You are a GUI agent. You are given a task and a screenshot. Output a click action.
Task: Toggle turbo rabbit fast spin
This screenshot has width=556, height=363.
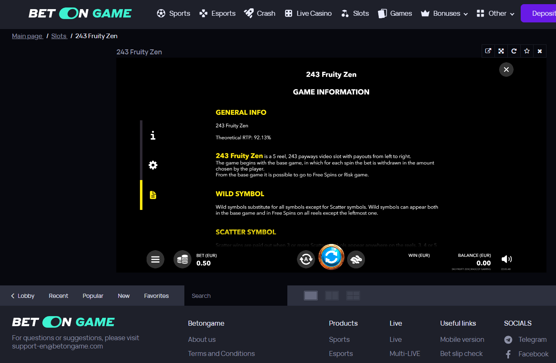(x=356, y=259)
